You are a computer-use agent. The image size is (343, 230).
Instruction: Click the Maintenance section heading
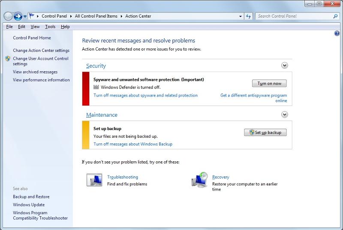coord(102,115)
